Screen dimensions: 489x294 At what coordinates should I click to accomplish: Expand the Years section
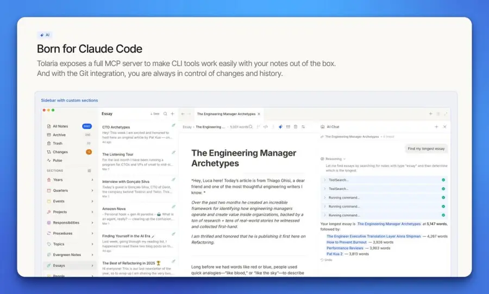coord(92,180)
